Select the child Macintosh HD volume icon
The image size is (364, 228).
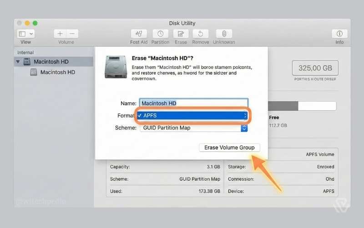tap(34, 72)
